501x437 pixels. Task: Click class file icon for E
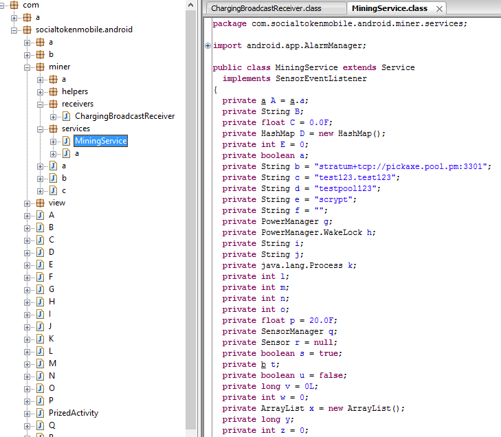[41, 265]
